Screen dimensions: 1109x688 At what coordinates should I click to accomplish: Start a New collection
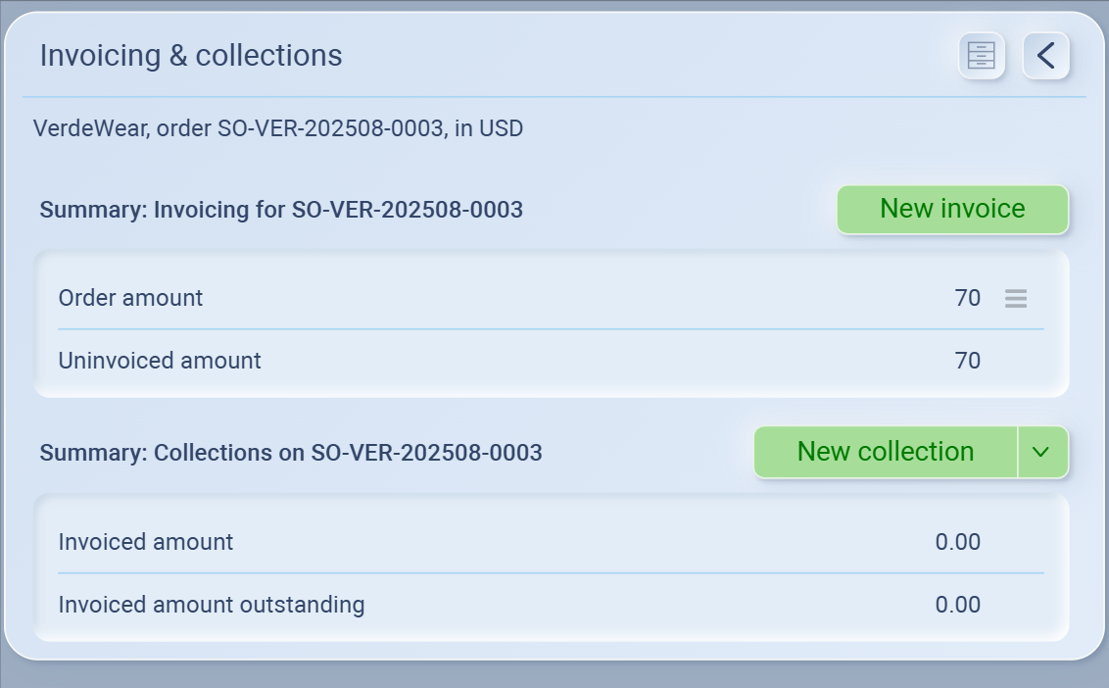[885, 452]
